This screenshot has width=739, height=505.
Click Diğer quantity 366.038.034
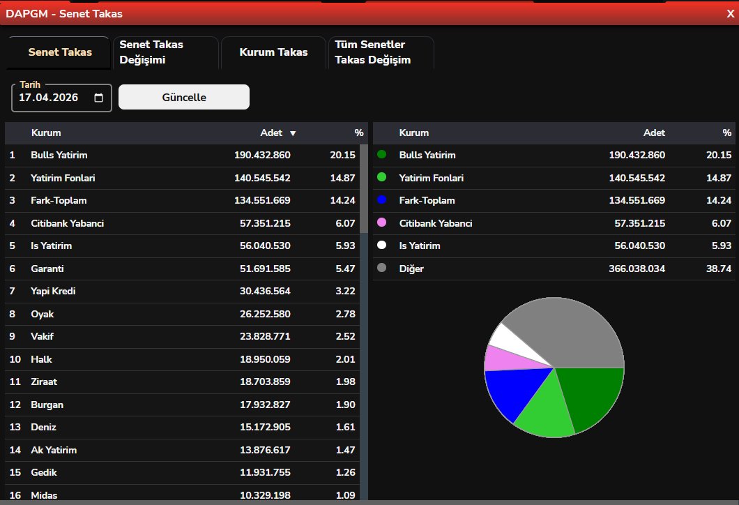point(637,269)
